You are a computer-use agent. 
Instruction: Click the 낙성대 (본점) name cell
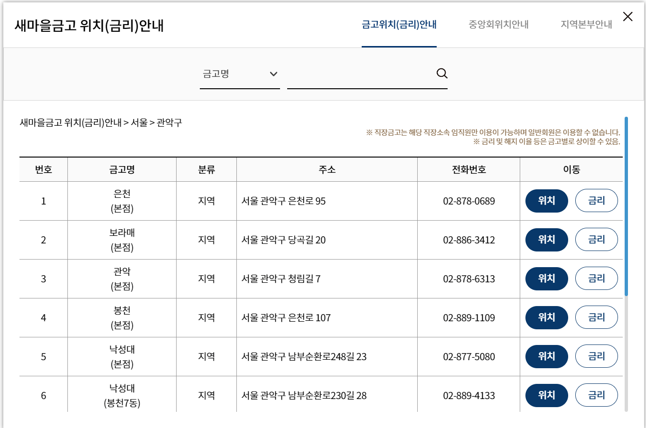coord(122,357)
